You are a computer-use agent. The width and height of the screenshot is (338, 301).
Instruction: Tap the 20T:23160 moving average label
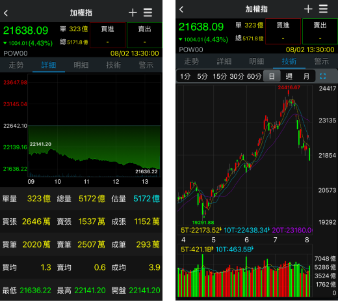[292, 230]
